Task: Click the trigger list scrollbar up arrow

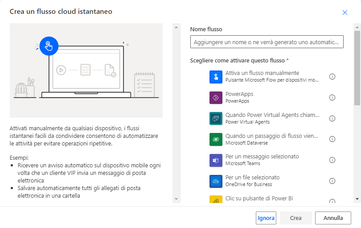Action: [357, 27]
